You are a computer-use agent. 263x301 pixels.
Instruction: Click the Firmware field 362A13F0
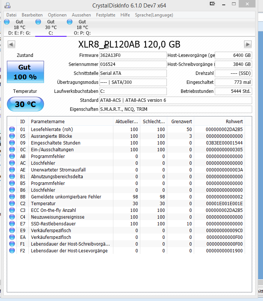133,55
